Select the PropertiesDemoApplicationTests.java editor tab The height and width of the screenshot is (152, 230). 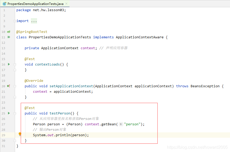[x=36, y=4]
